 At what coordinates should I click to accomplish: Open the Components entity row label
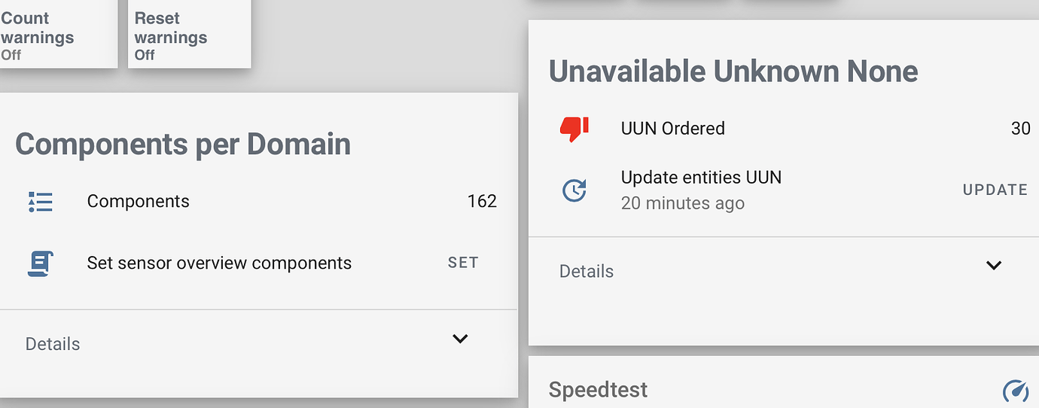tap(139, 202)
